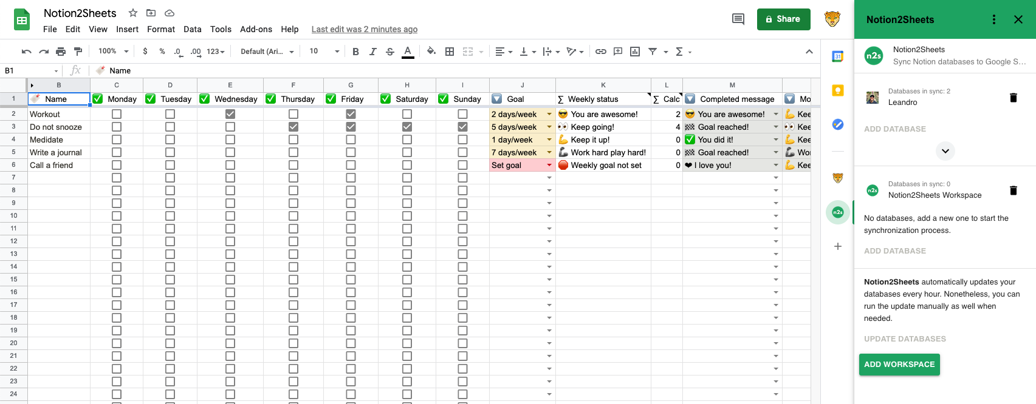Open Goal dropdown for 2 days/week
1036x404 pixels.
tap(549, 114)
